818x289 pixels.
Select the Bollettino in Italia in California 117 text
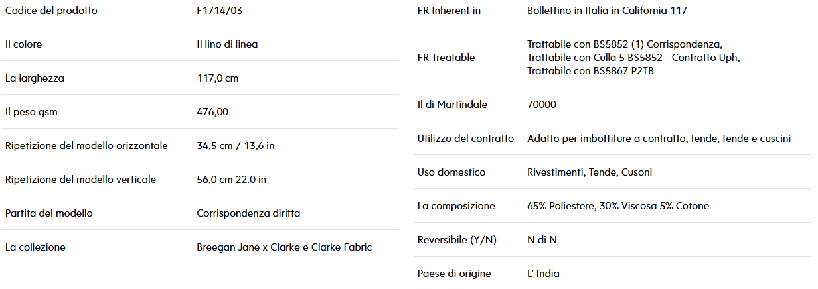point(607,11)
